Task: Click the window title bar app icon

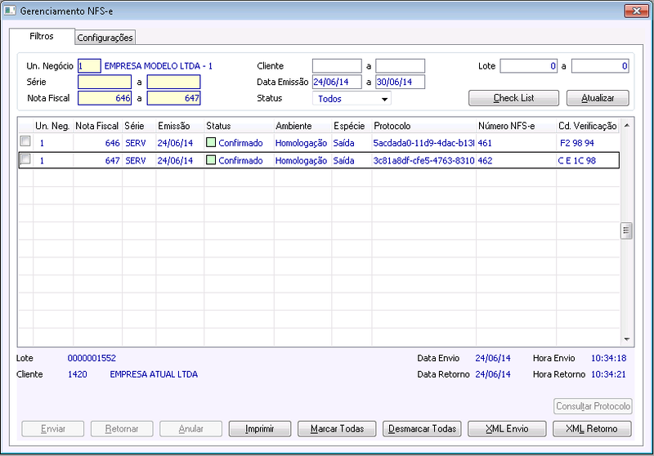Action: point(10,11)
